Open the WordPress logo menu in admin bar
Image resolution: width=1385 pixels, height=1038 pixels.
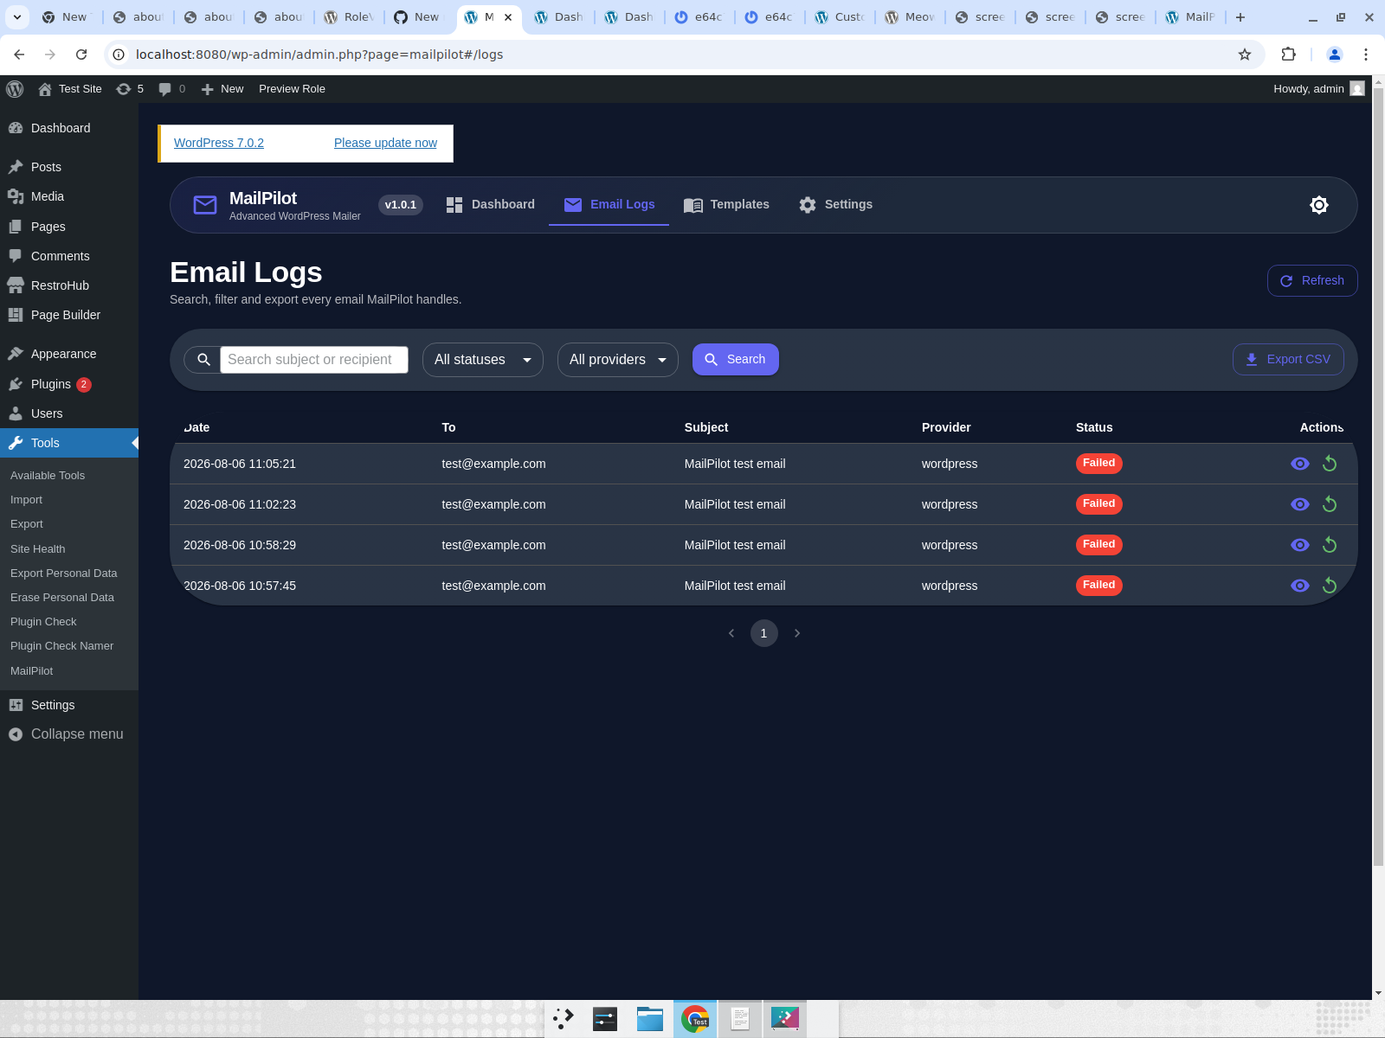tap(15, 89)
